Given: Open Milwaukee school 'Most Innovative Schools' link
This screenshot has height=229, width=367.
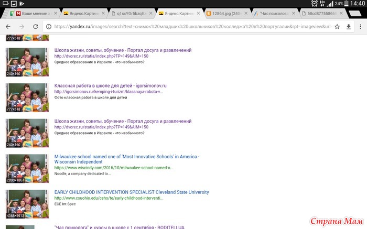Looking at the screenshot, I should (x=127, y=159).
